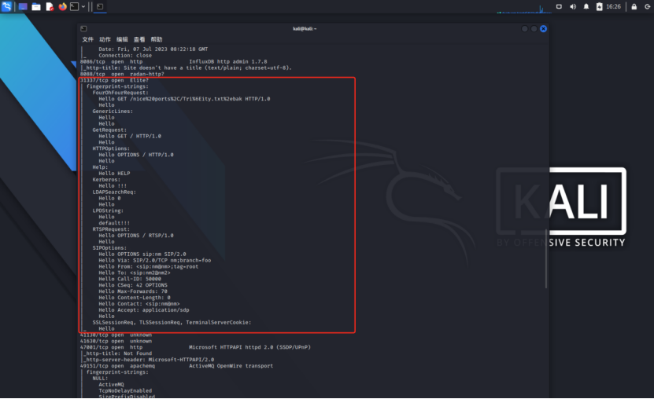
Task: Expand the terminal launcher dropdown arrow
Action: click(83, 6)
